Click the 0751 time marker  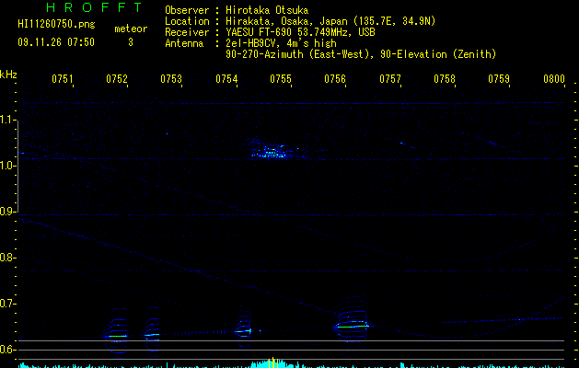(x=63, y=78)
